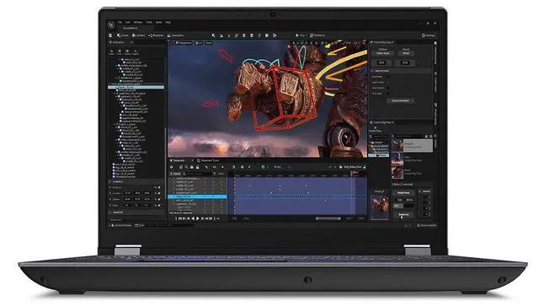Switch to the Outliner tab

pos(119,42)
